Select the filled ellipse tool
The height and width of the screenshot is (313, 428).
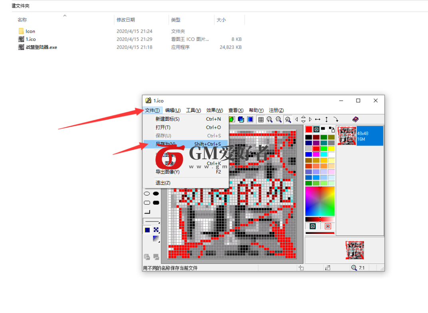[x=156, y=194]
